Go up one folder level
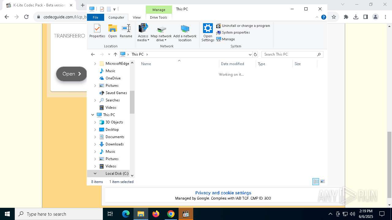 115,54
